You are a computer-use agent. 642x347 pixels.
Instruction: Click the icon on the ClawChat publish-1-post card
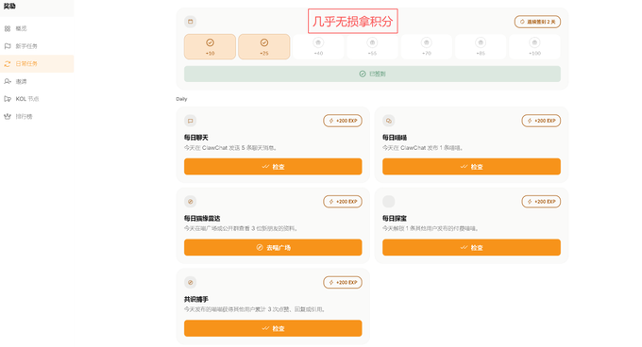pos(389,121)
